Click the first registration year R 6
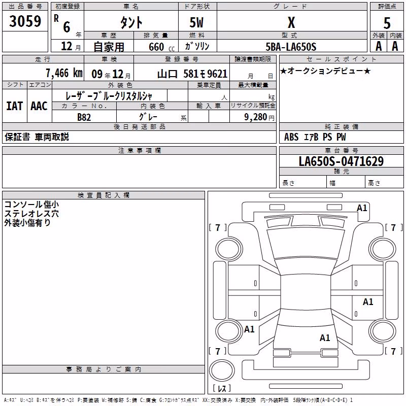406x406 pixels. pyautogui.click(x=67, y=26)
